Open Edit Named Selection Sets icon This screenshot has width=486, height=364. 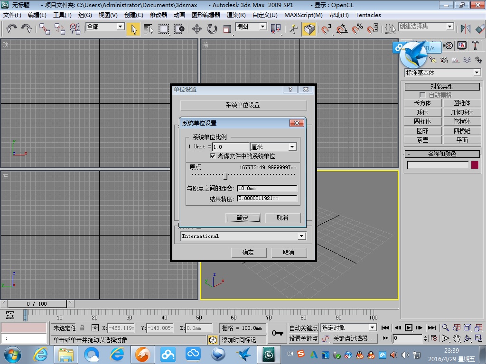pyautogui.click(x=390, y=29)
